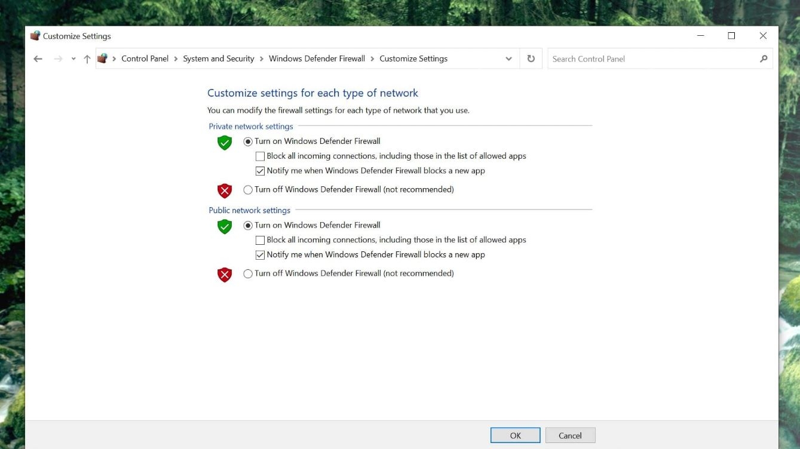Expand chevron before Control Panel breadcrumb

[x=114, y=59]
